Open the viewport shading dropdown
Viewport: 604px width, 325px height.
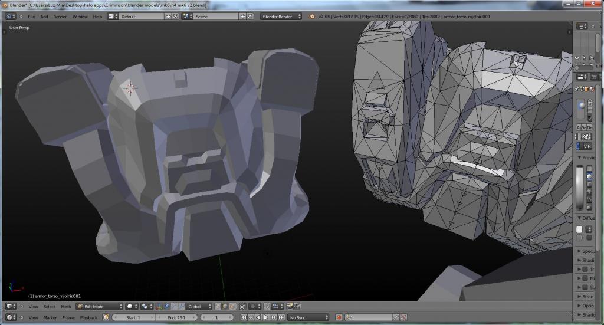click(132, 307)
